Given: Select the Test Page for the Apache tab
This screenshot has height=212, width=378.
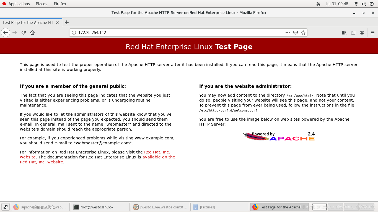Looking at the screenshot, I should point(31,23).
